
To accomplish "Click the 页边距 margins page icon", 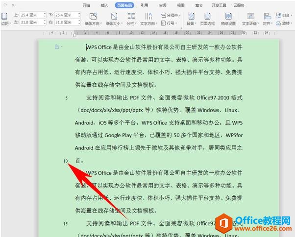I will tap(4, 16).
